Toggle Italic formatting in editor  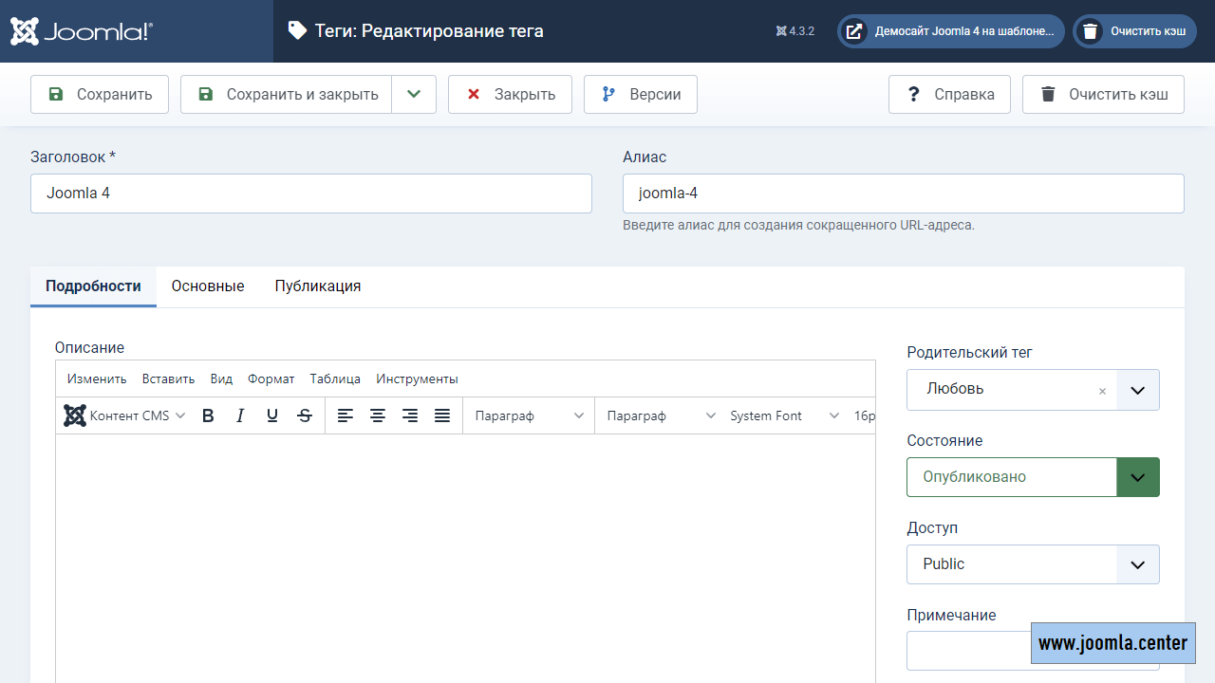click(240, 415)
